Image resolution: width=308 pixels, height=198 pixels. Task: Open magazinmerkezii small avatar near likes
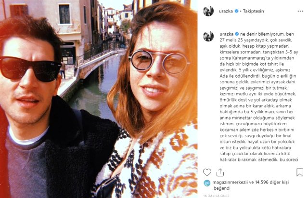coord(207,183)
